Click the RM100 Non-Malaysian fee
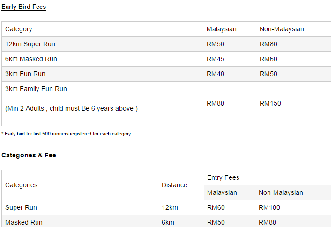The height and width of the screenshot is (227, 335). click(x=269, y=207)
